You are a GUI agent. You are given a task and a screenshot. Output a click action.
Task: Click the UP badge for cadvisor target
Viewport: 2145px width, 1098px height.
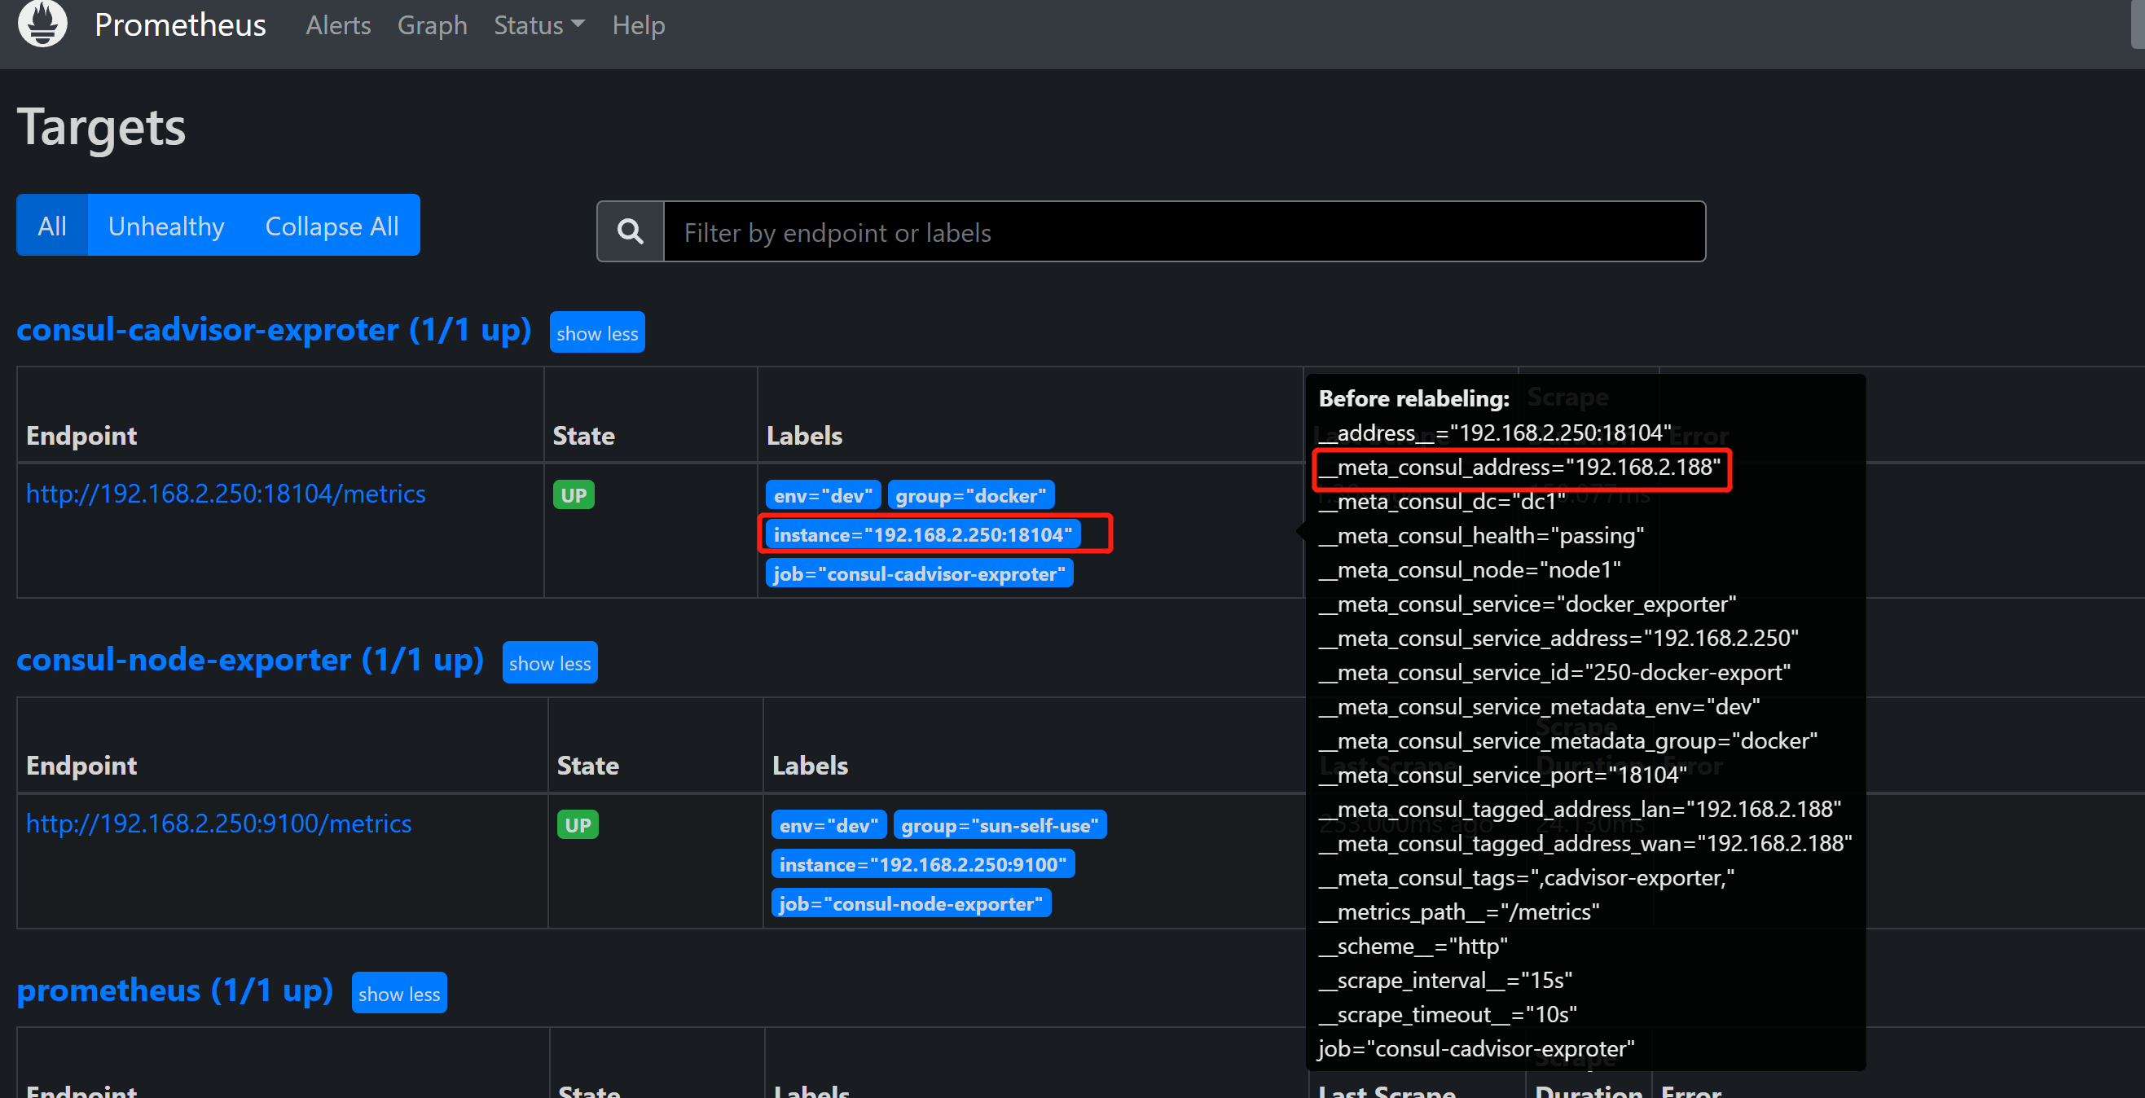573,495
